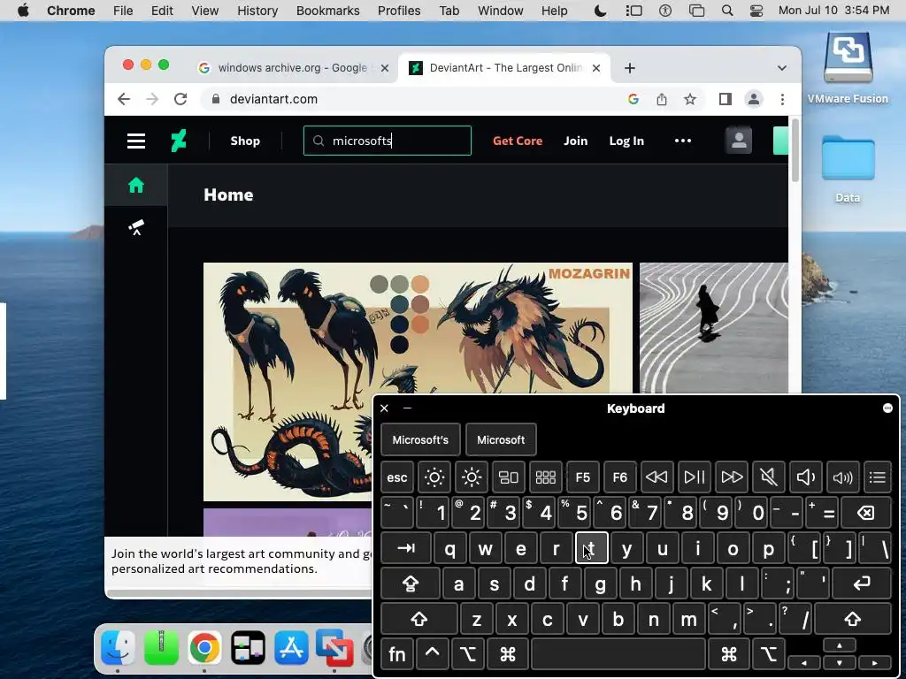Image resolution: width=906 pixels, height=679 pixels.
Task: Open Chrome profile icon
Action: (754, 99)
